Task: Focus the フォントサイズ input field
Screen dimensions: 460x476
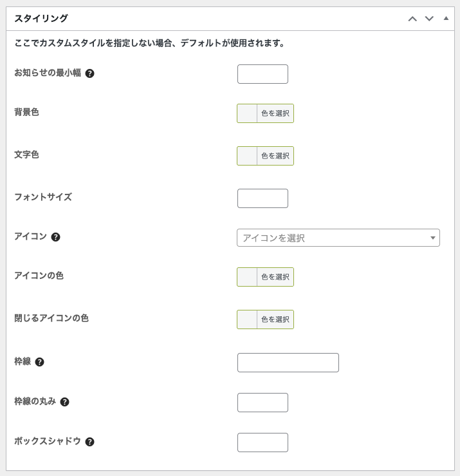Action: click(262, 198)
